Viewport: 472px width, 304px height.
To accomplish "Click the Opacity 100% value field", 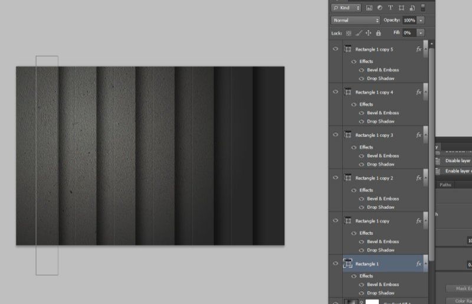I will [x=409, y=20].
